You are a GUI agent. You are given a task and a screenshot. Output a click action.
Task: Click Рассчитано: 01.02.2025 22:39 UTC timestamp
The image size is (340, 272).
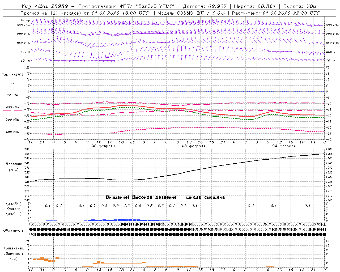click(276, 13)
